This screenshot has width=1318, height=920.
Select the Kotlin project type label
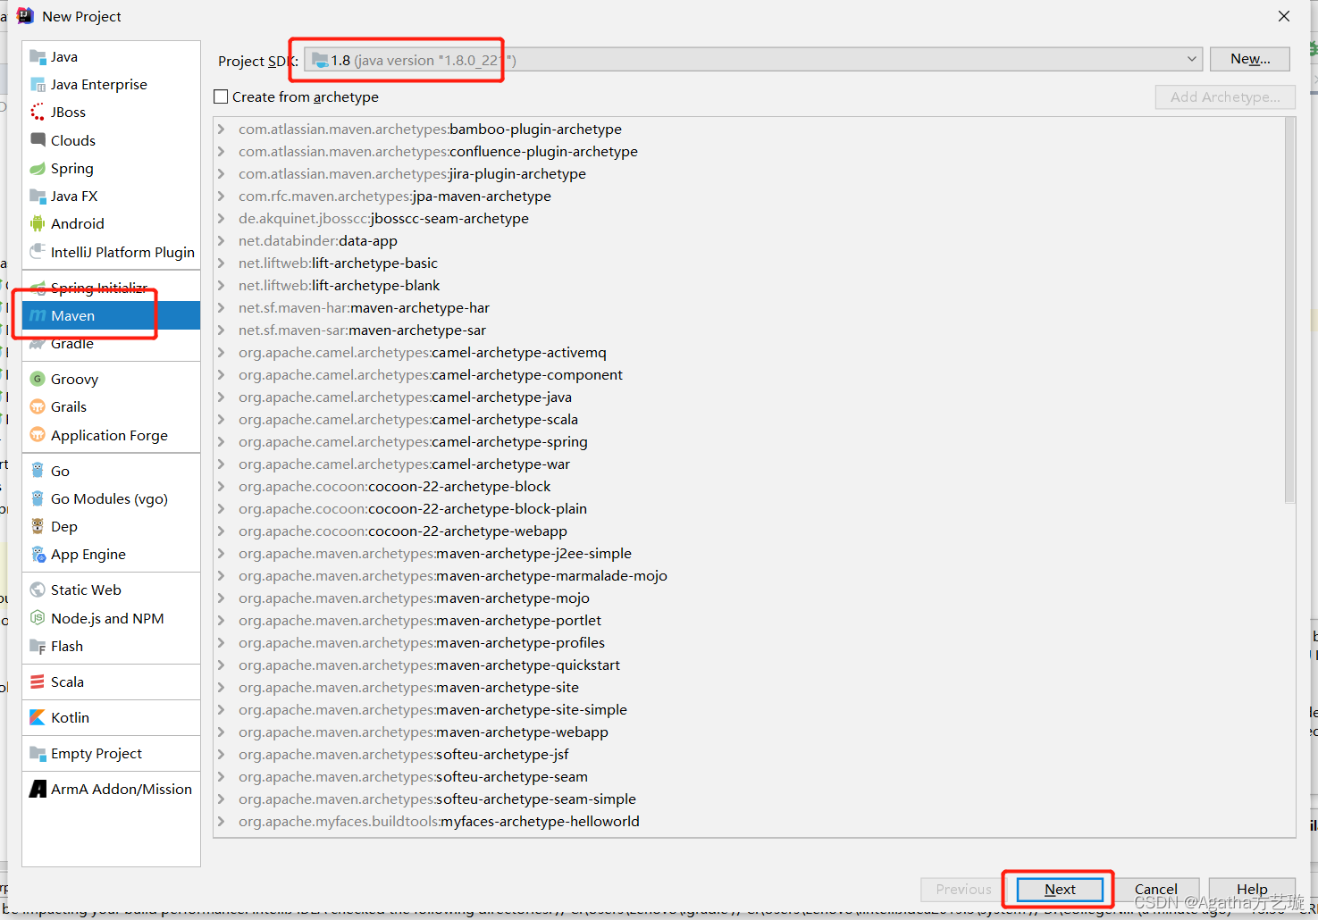[70, 717]
